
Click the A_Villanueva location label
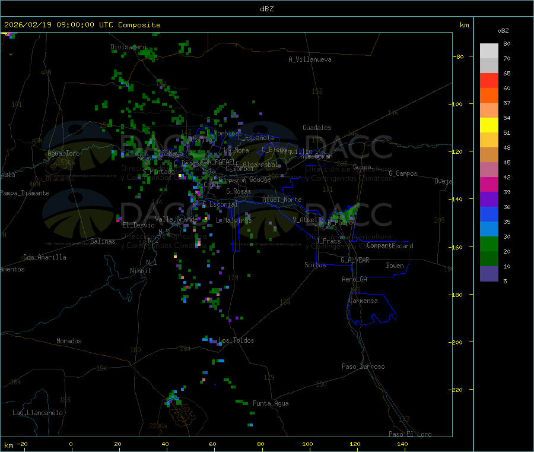pos(310,59)
